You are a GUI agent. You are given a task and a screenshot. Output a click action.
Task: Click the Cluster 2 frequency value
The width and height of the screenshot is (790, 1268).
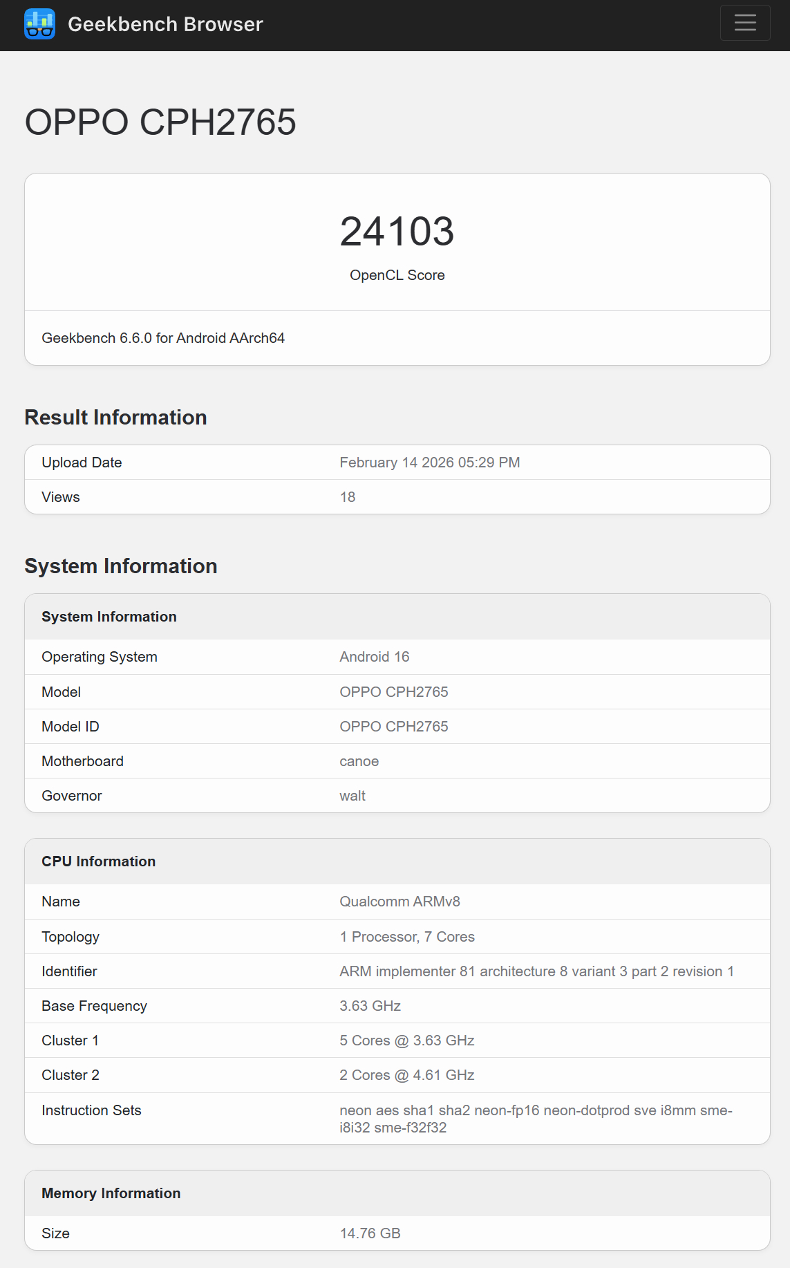coord(406,1075)
